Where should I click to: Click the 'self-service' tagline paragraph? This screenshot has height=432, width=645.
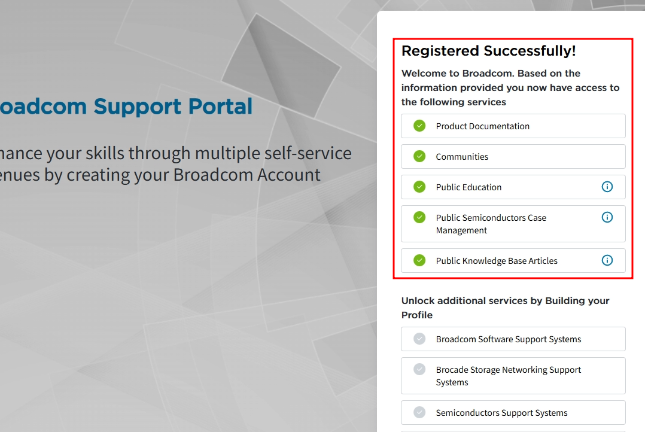[176, 164]
